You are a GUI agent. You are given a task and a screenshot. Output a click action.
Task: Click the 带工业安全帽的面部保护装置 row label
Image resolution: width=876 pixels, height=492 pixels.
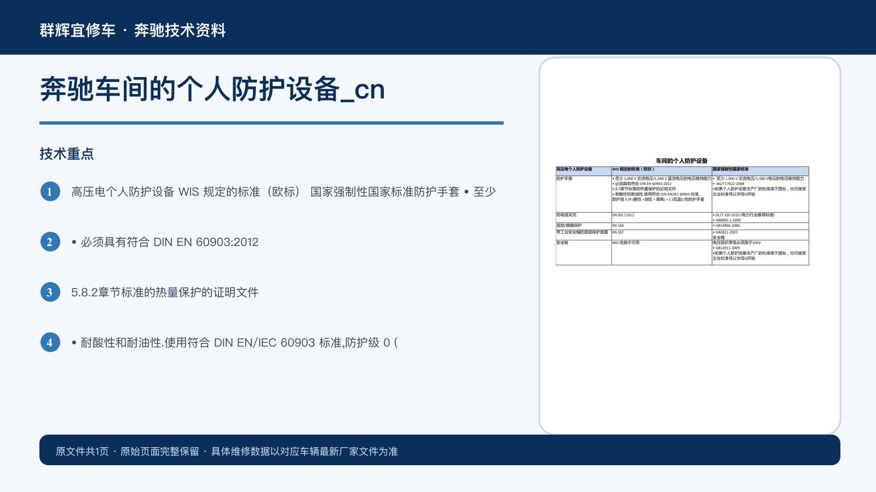582,232
